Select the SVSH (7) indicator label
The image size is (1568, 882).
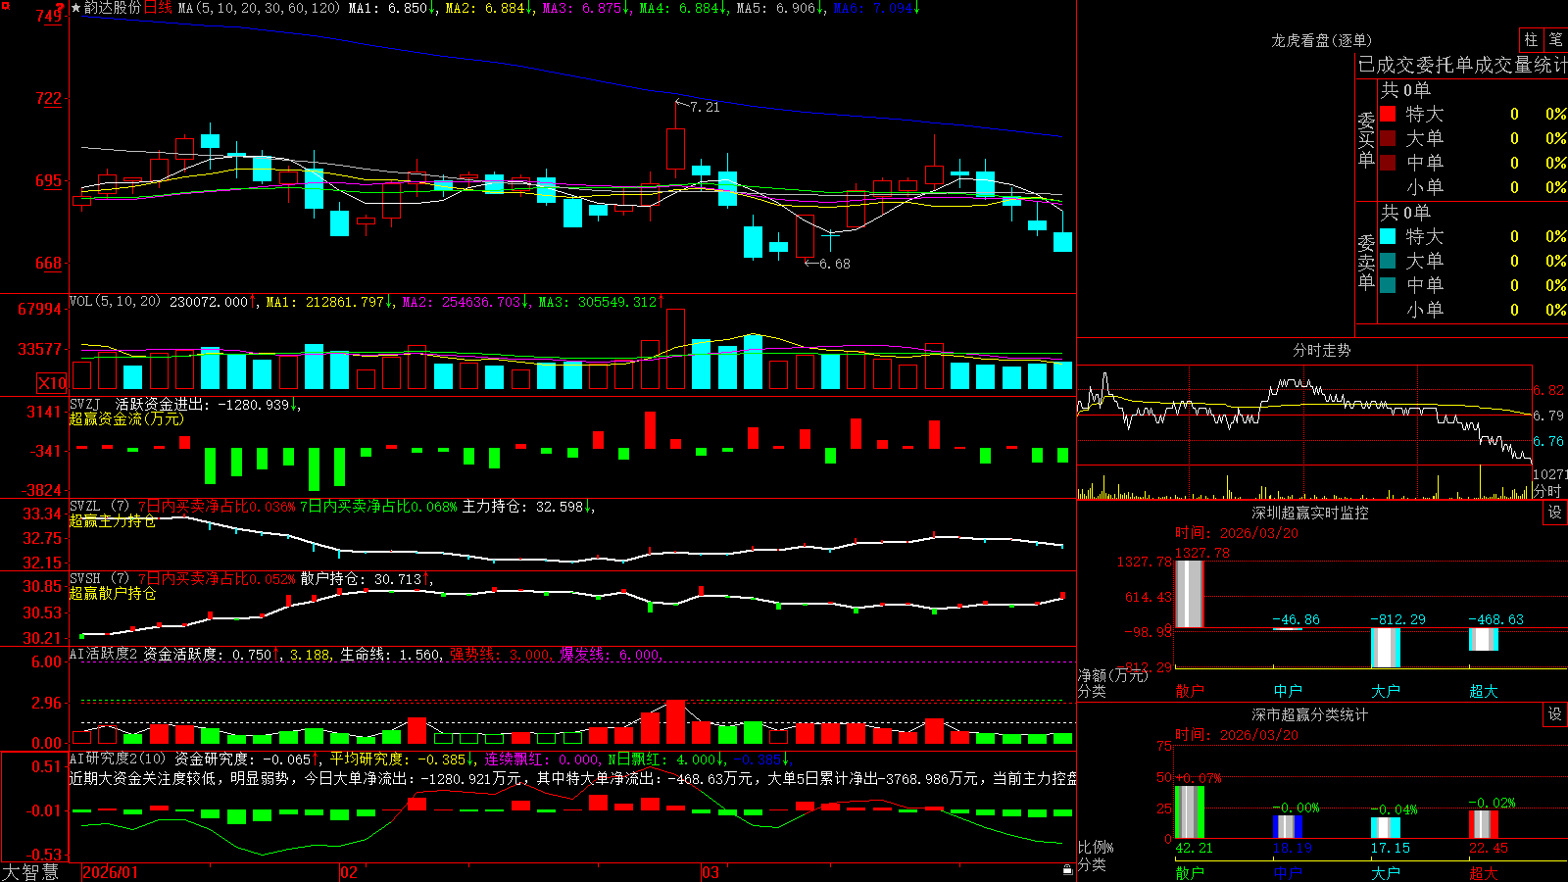coord(99,579)
